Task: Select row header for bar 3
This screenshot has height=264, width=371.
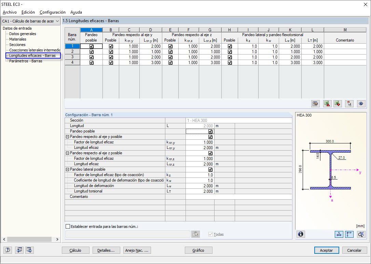Action: (72, 57)
